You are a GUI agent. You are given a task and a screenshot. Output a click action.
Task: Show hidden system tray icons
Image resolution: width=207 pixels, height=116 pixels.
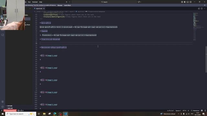(179, 114)
